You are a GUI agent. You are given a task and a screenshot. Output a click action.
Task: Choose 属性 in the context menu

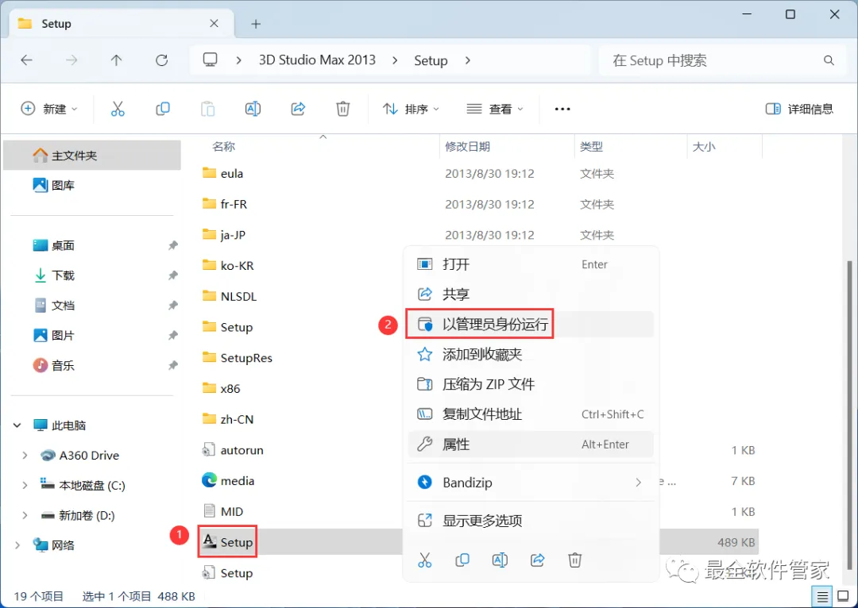coord(531,444)
